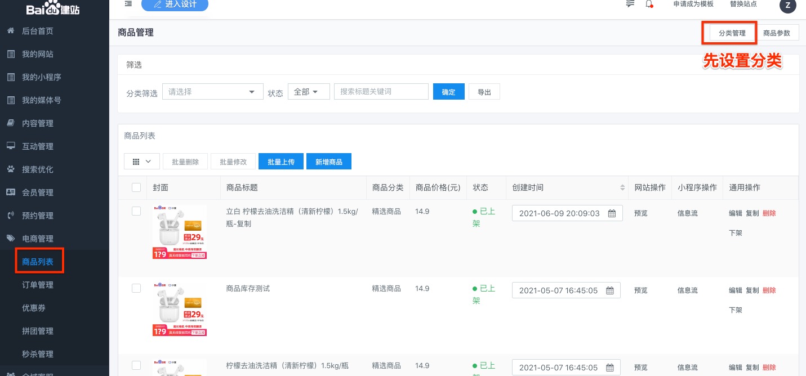Click the home icon beside 后台首页

(11, 31)
